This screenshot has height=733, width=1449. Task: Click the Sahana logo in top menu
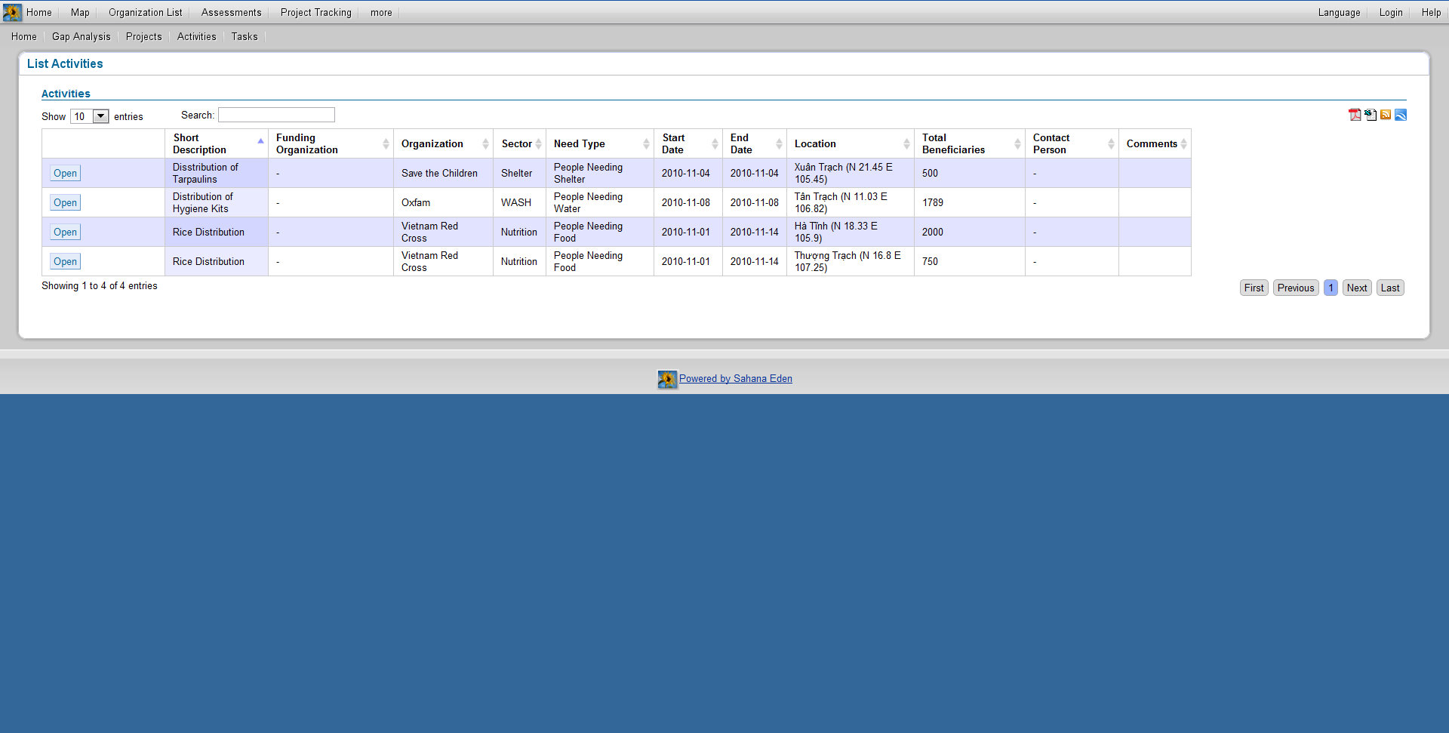tap(12, 12)
